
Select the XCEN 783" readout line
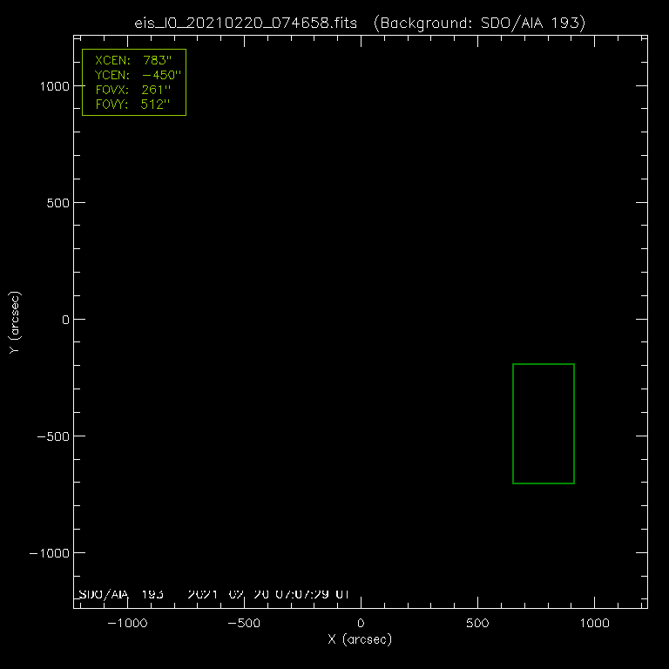(133, 62)
